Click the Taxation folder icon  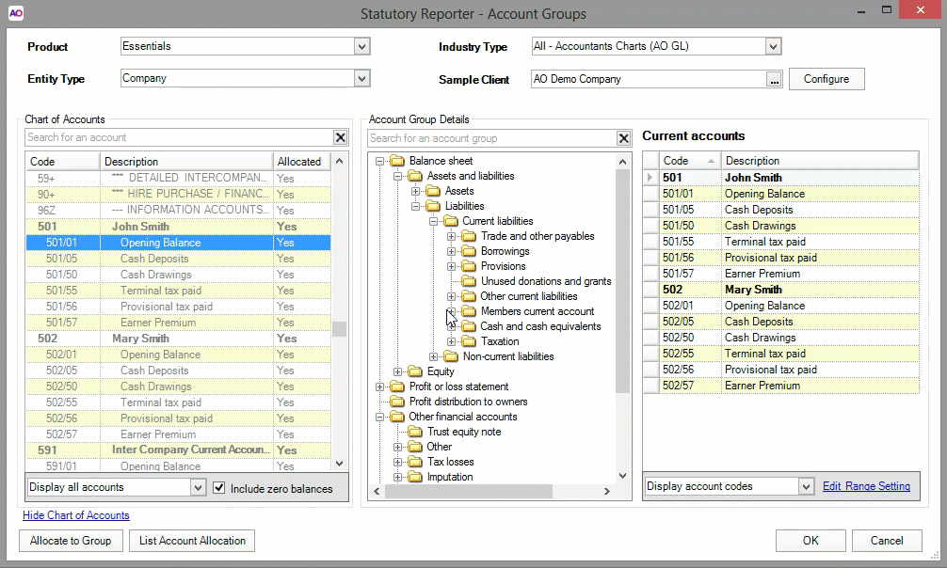pos(469,341)
